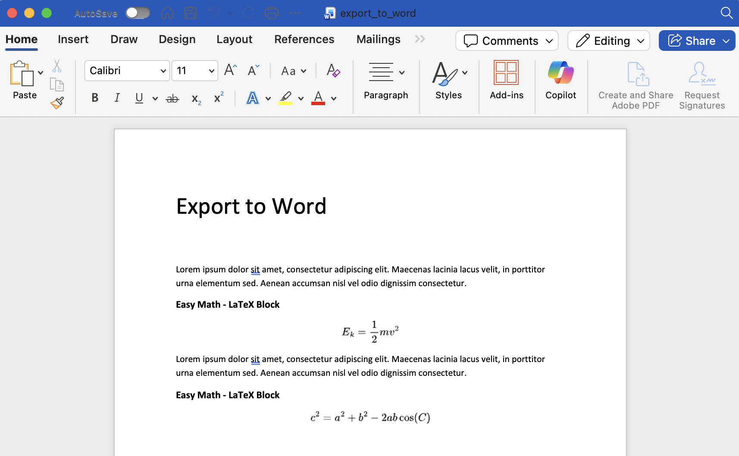
Task: Open the Calibri font dropdown
Action: click(127, 71)
